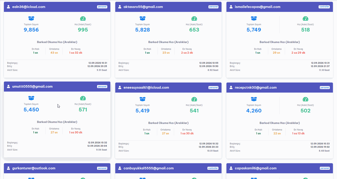
Task: Click personel badge on umuttt0555@gmail.com card
Action: [x=102, y=87]
